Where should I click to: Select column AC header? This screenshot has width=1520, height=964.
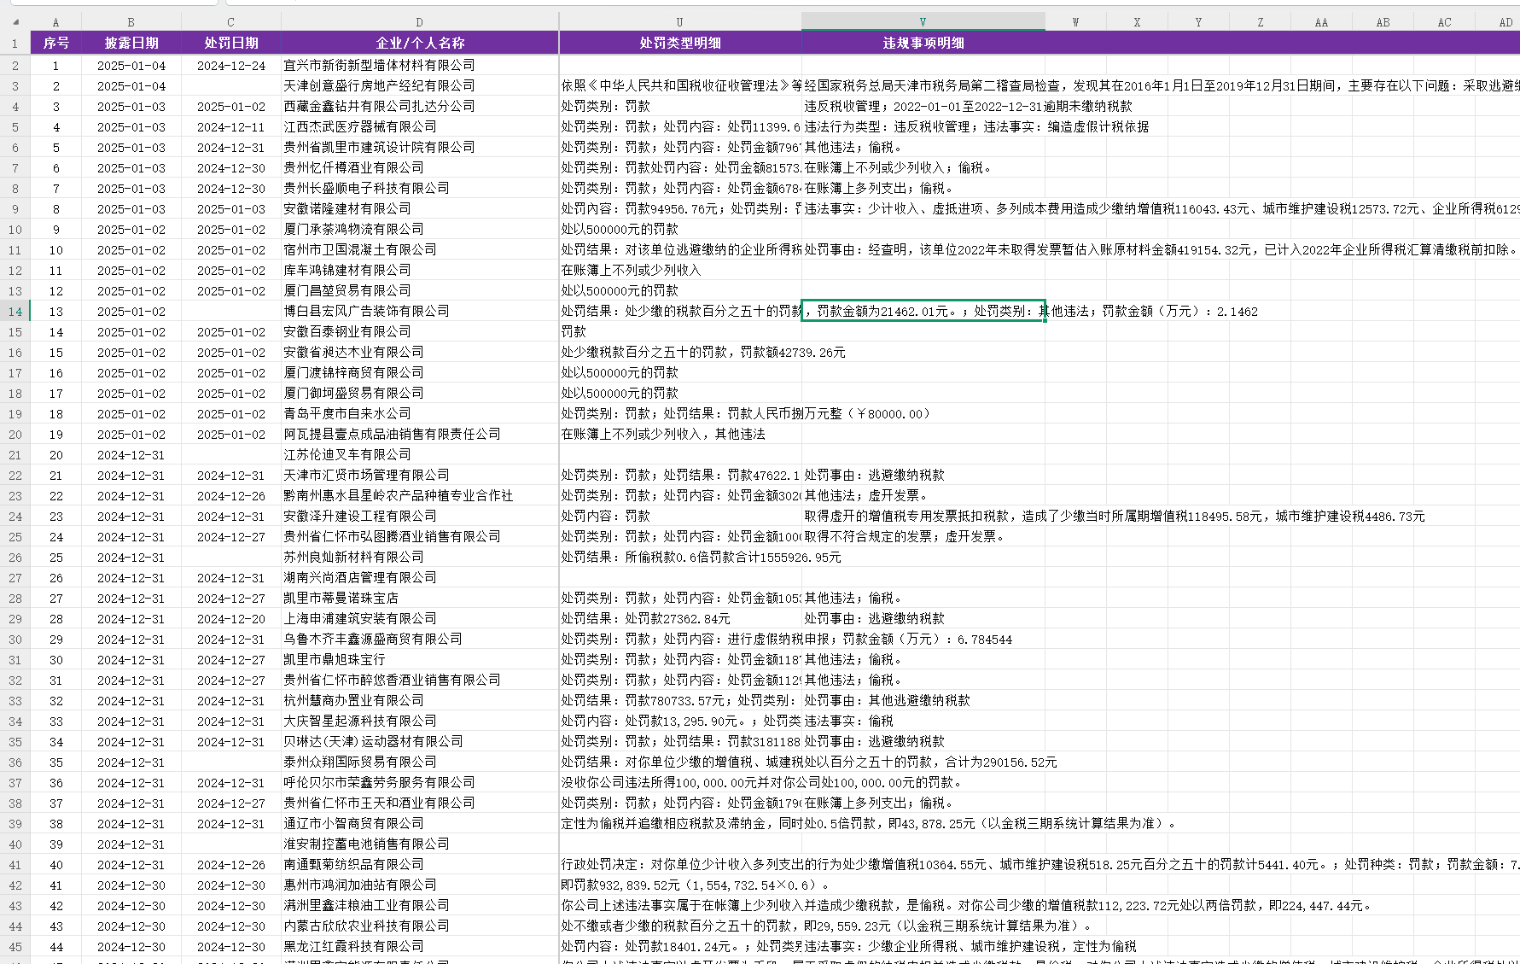click(x=1444, y=22)
